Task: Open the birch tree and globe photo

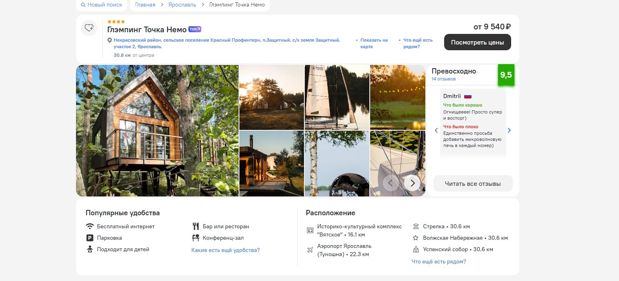Action: coord(337,163)
